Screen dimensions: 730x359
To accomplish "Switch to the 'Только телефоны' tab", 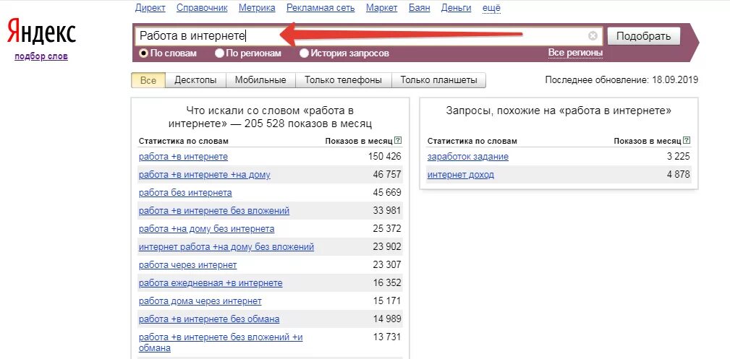I will coord(343,80).
